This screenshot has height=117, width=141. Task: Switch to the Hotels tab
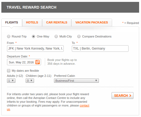click(32, 22)
